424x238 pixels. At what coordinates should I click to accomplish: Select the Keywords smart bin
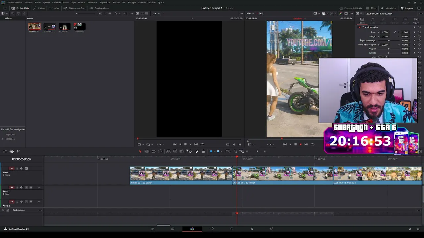(10, 135)
